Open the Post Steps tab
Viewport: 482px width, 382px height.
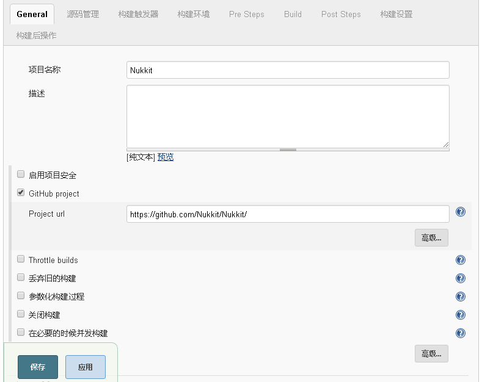(341, 14)
